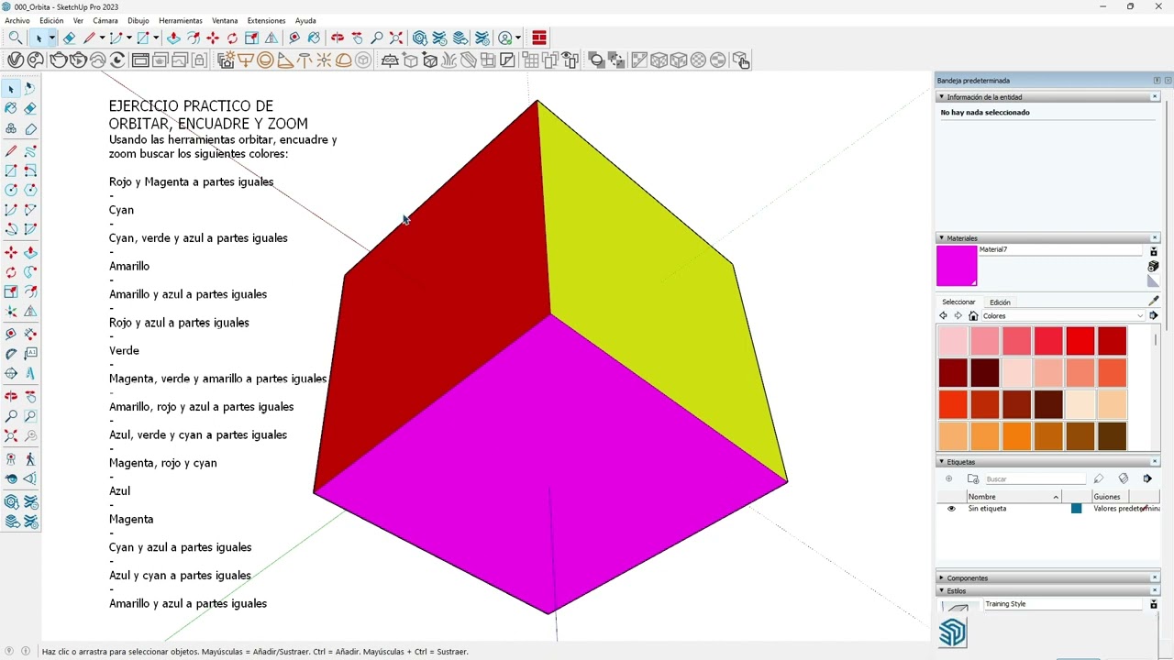Image resolution: width=1174 pixels, height=660 pixels.
Task: Open user account dropdown arrow in toolbar
Action: pos(518,38)
